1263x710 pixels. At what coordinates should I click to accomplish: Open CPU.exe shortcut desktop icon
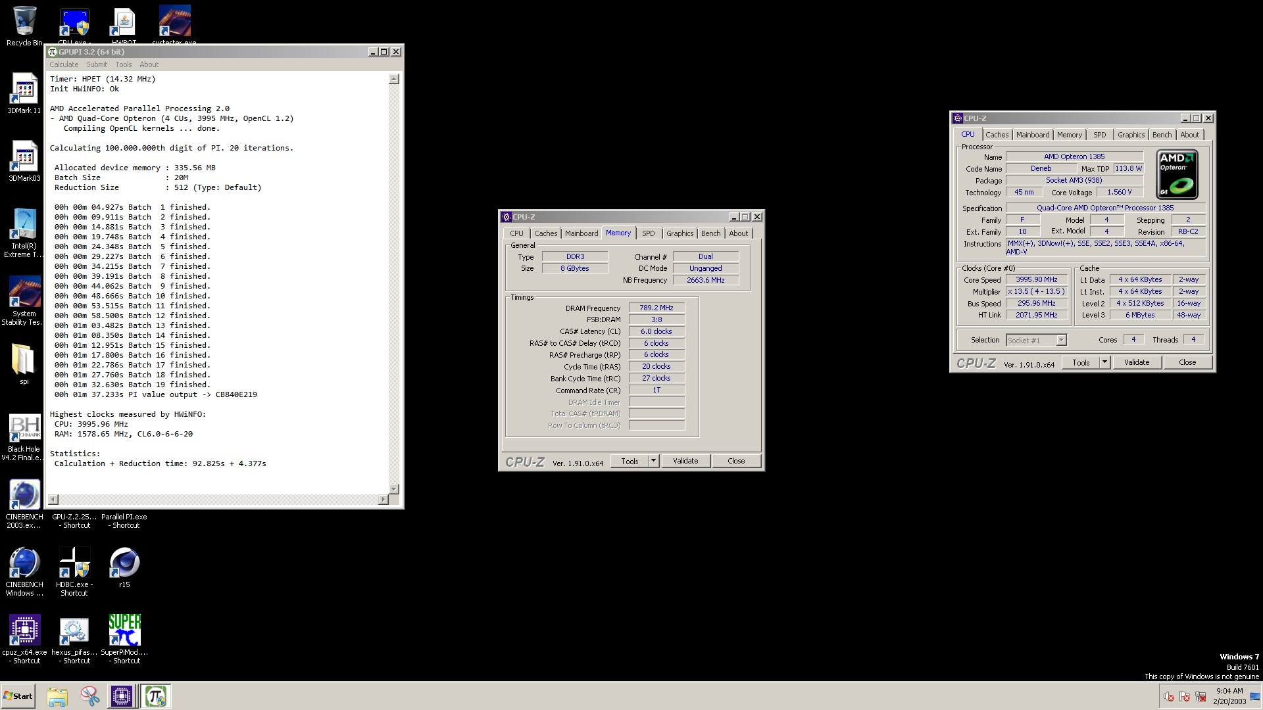tap(74, 25)
